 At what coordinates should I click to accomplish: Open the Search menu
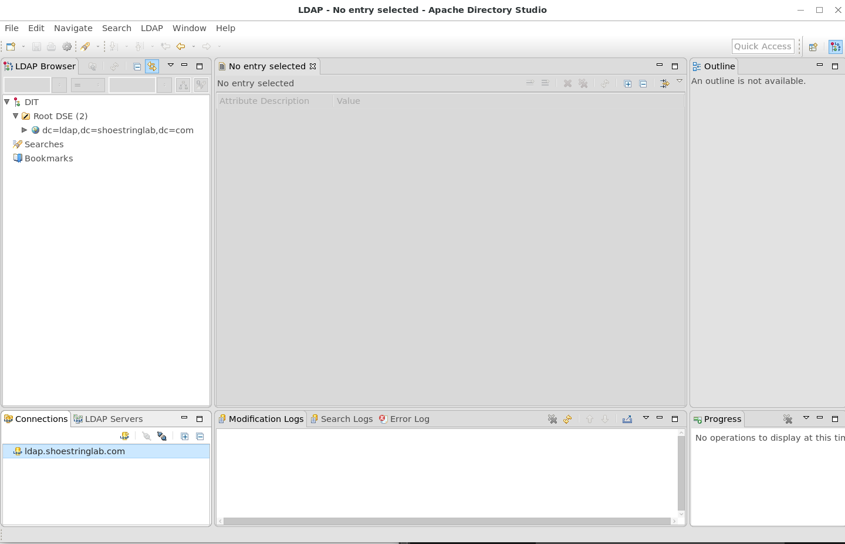click(117, 28)
